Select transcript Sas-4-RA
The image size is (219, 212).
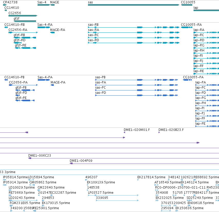coord(44,27)
